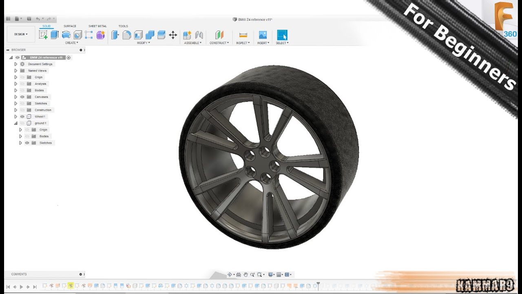The width and height of the screenshot is (522, 294).
Task: Activate BMW Z4 reference root radio button
Action: point(69,58)
